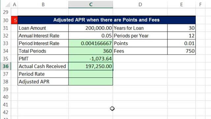The width and height of the screenshot is (211, 119).
Task: Click the Period Rate label
Action: pos(43,74)
